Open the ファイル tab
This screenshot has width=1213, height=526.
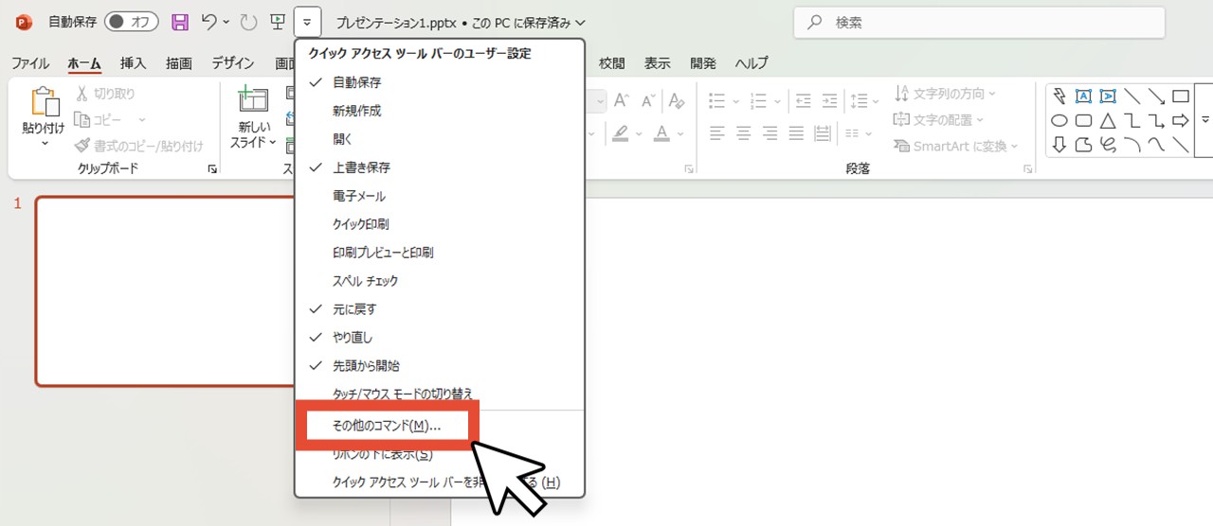(30, 63)
